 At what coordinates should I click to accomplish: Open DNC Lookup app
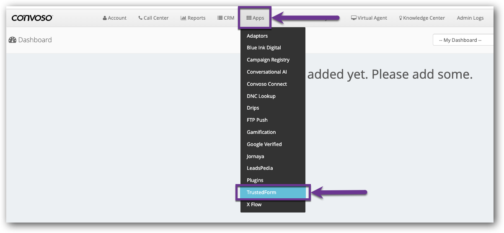pyautogui.click(x=273, y=96)
